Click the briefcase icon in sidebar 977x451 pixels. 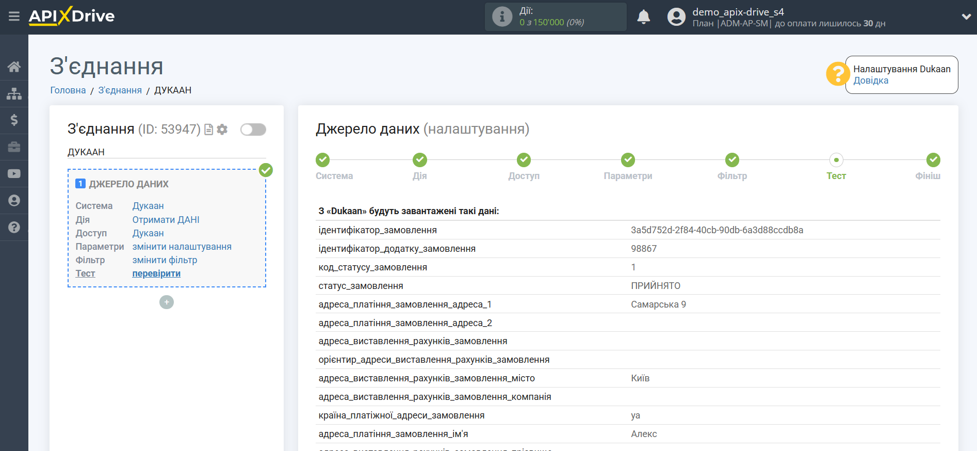click(14, 147)
